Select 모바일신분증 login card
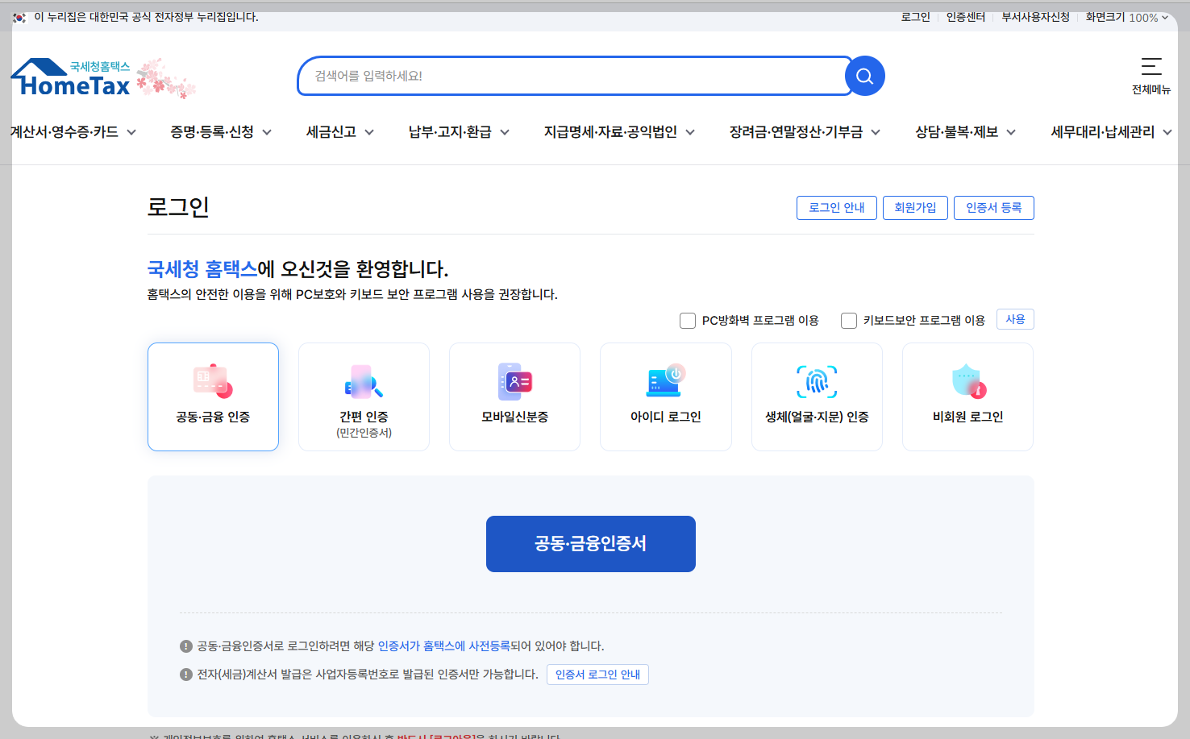1190x739 pixels. point(514,396)
